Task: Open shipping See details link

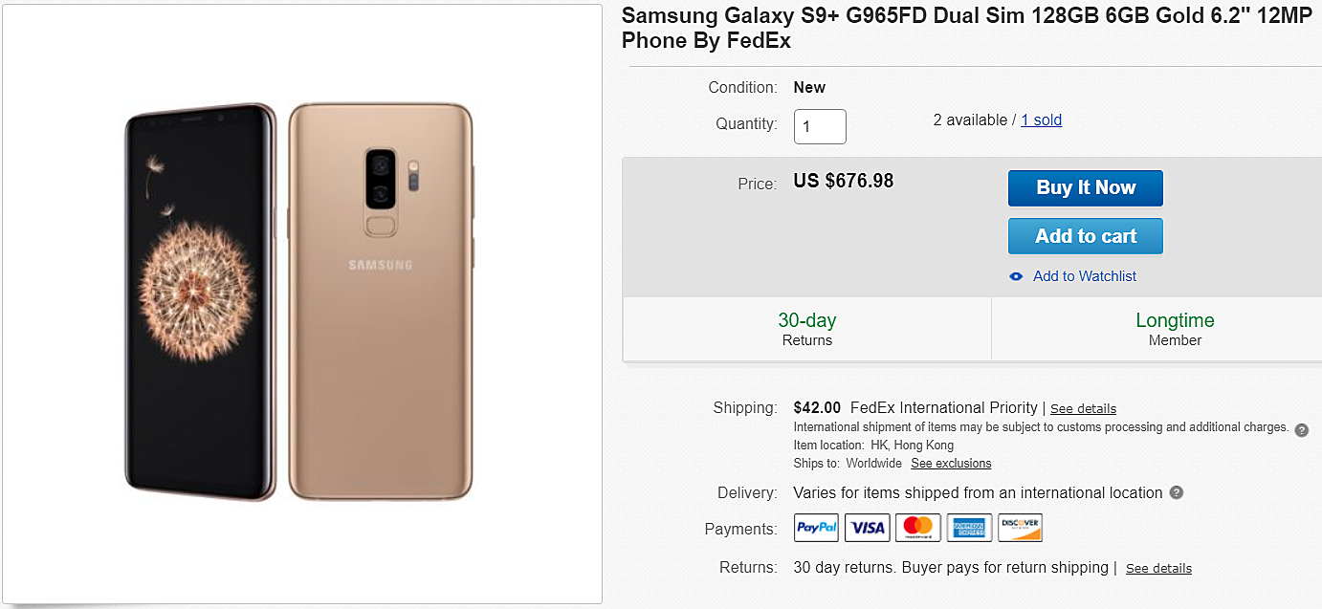Action: point(1083,409)
